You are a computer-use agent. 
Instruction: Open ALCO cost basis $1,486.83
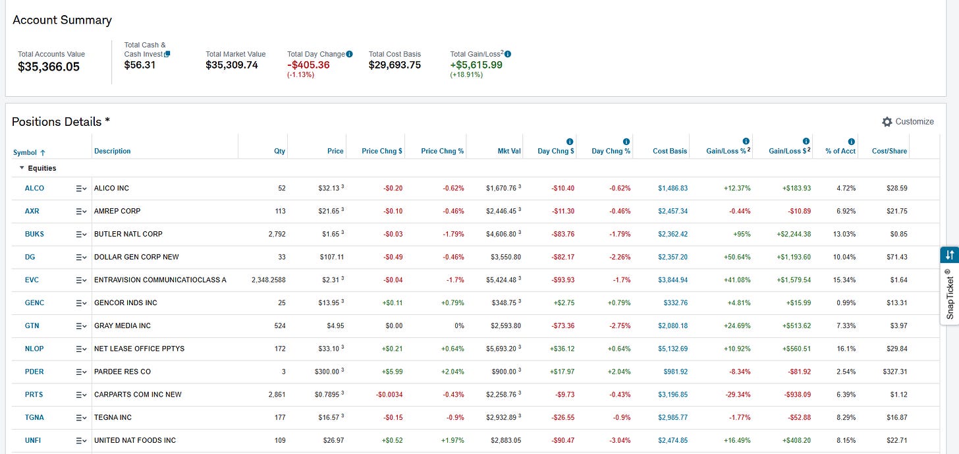tap(672, 188)
